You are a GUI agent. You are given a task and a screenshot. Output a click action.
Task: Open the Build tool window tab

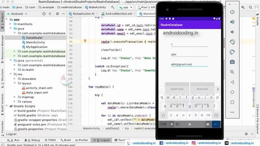click(x=65, y=140)
